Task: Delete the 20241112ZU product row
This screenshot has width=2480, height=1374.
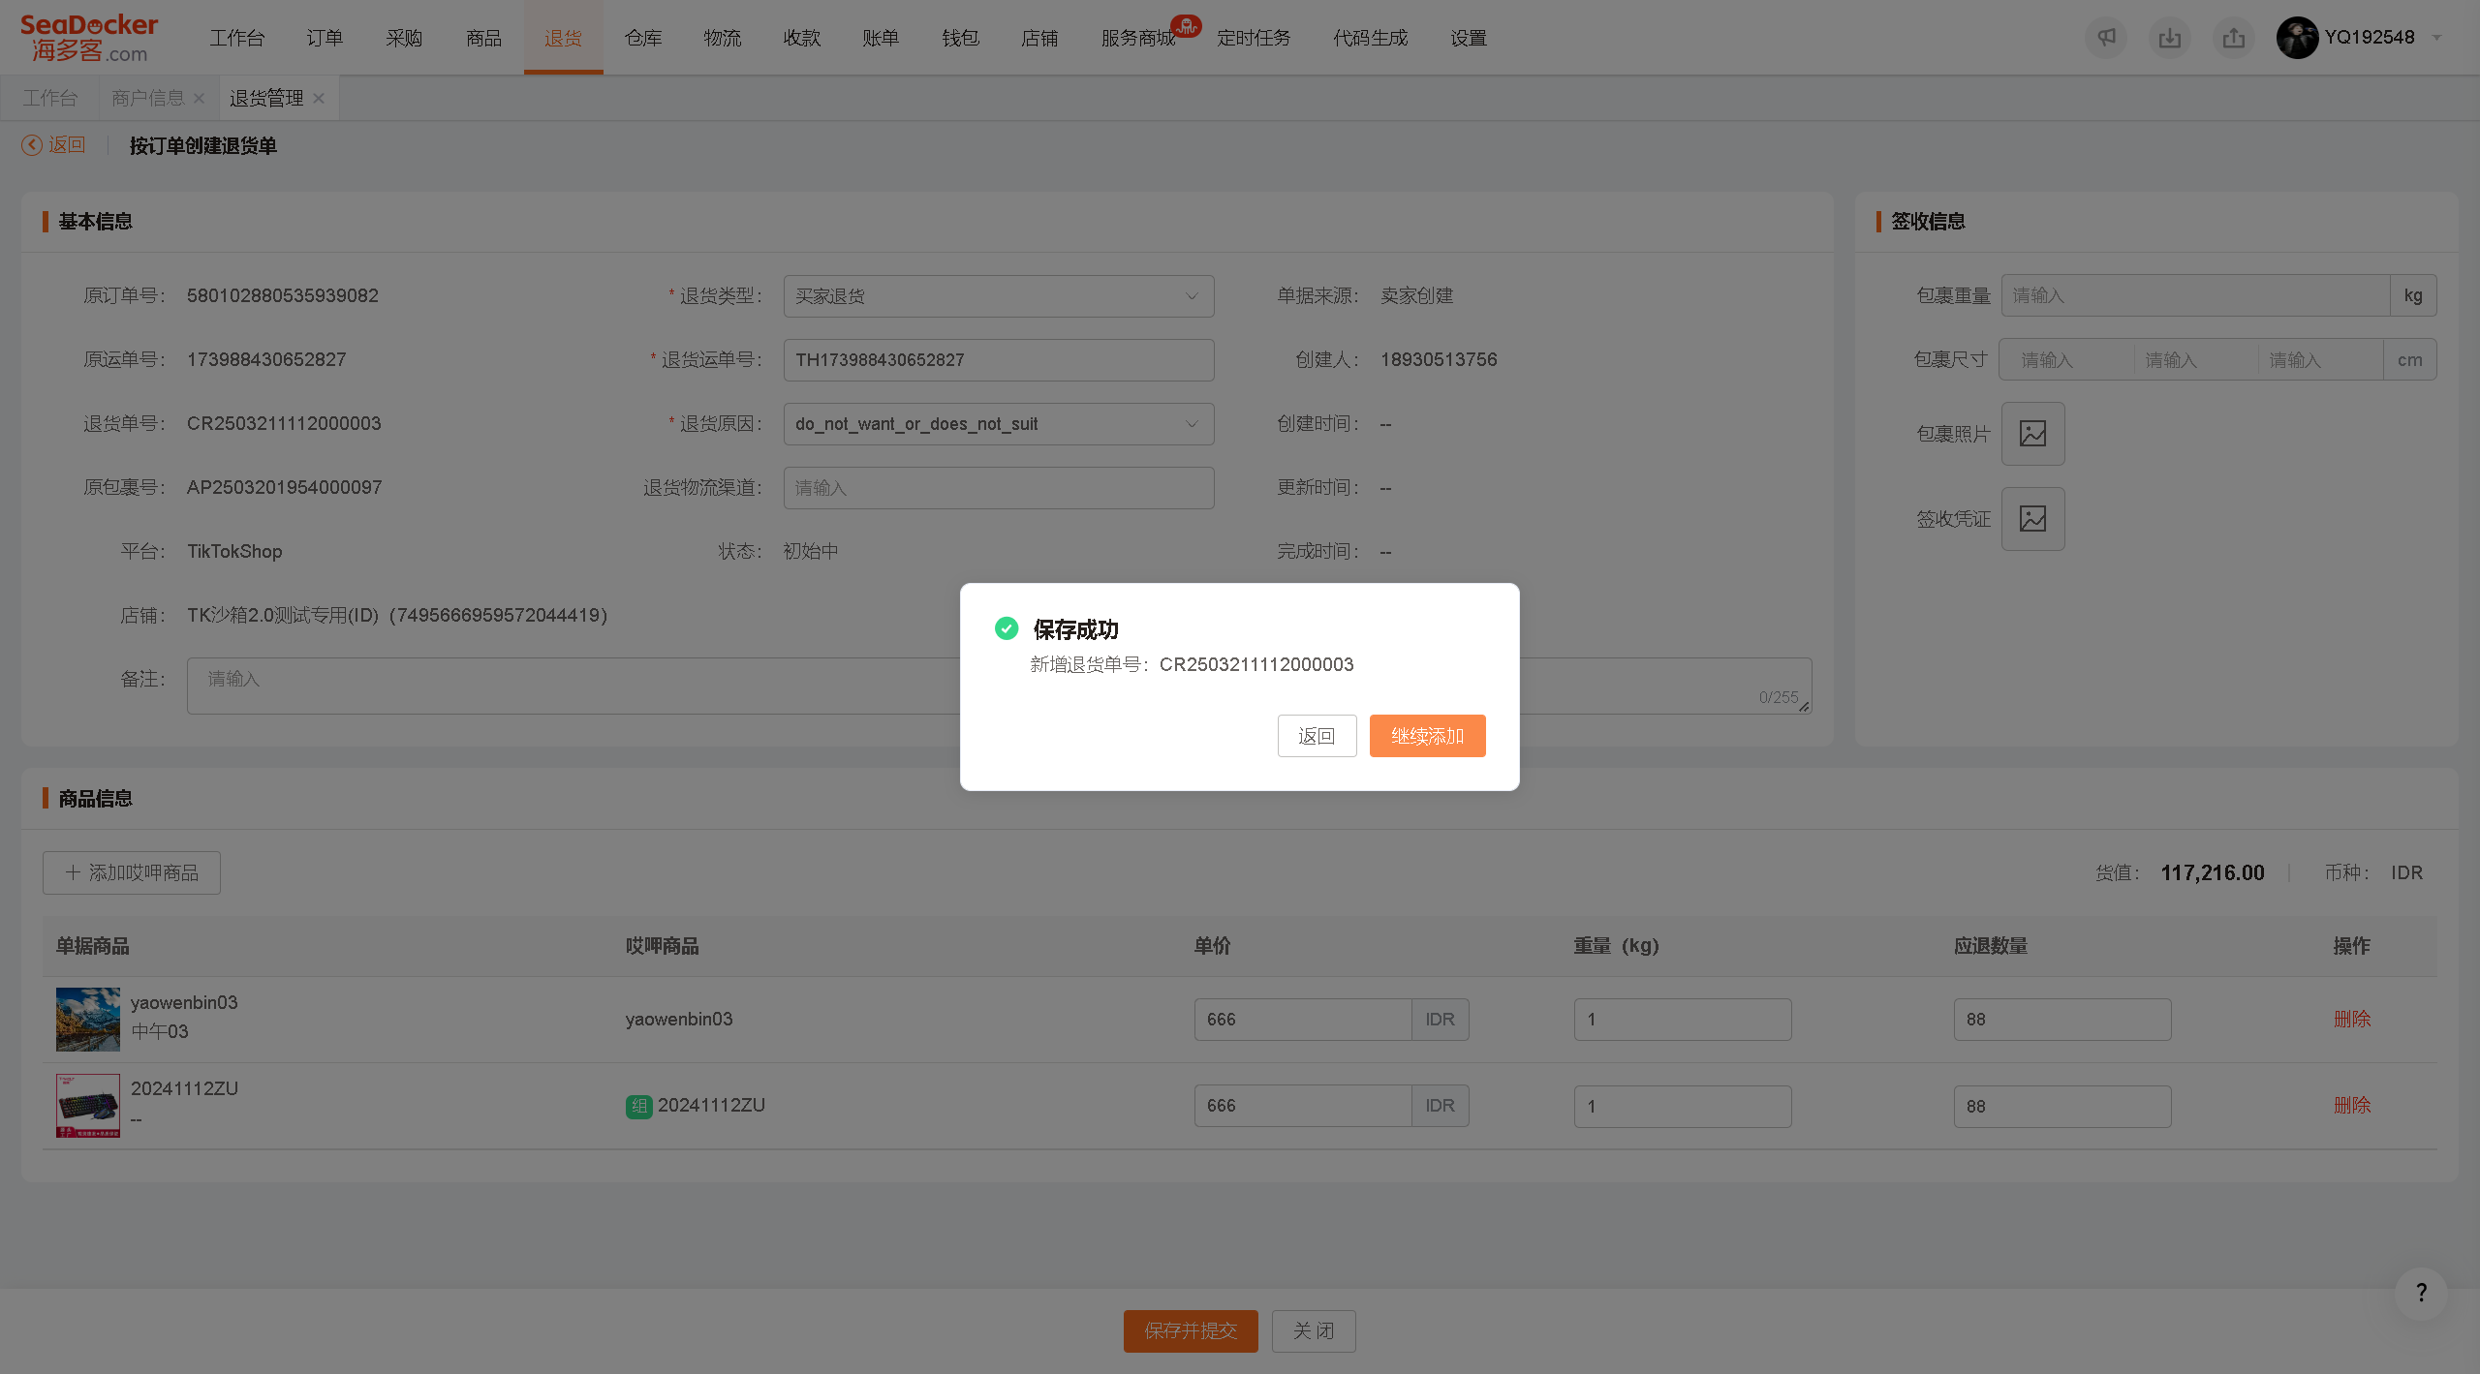Action: tap(2352, 1105)
